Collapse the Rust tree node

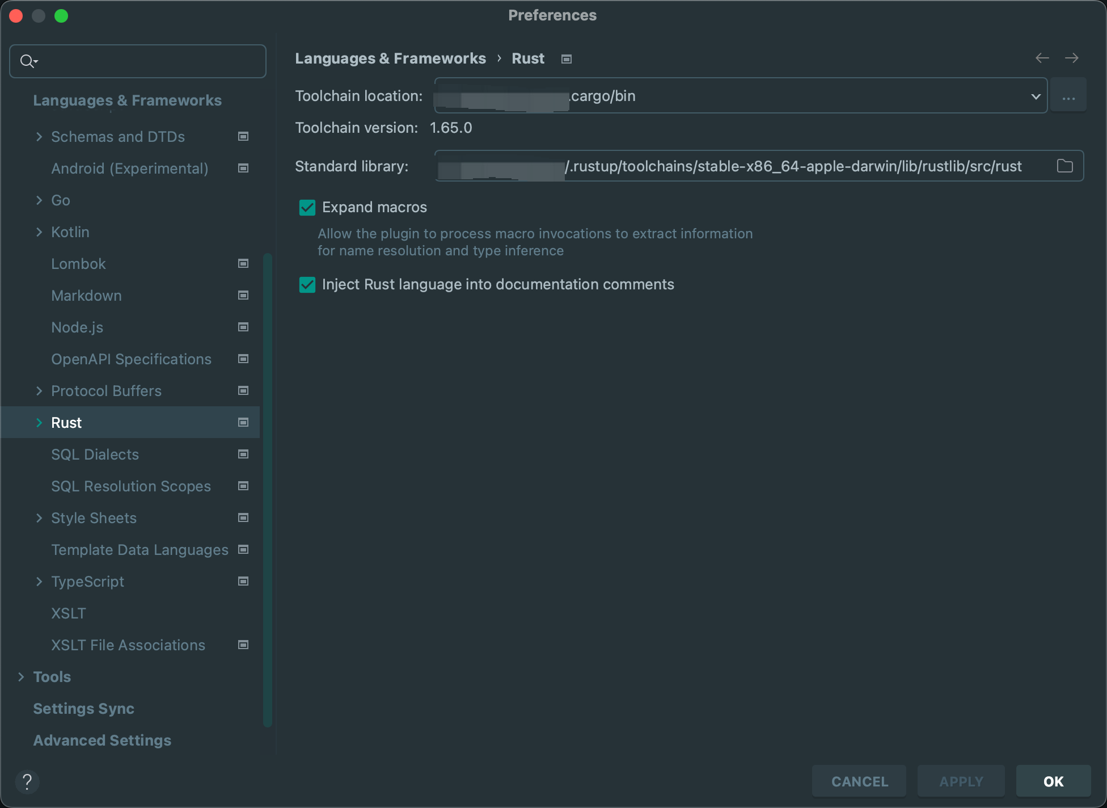coord(39,422)
